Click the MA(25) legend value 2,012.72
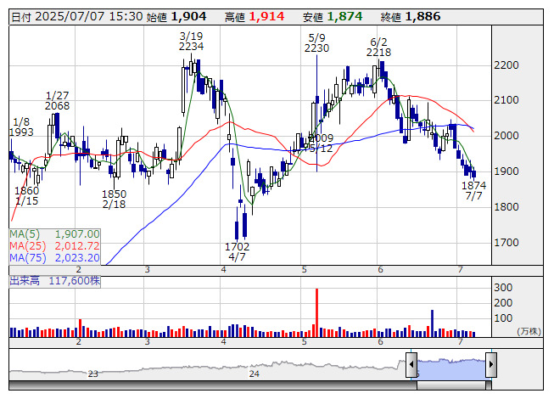Screen dimensions: 554x399 coord(77,246)
